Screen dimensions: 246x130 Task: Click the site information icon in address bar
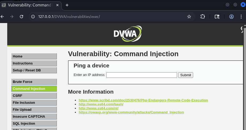point(33,17)
